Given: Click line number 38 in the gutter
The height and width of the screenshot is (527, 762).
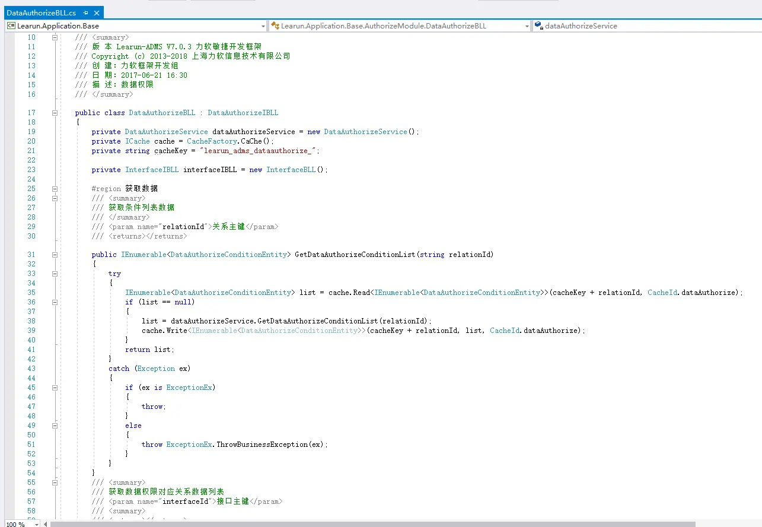Looking at the screenshot, I should pyautogui.click(x=31, y=321).
